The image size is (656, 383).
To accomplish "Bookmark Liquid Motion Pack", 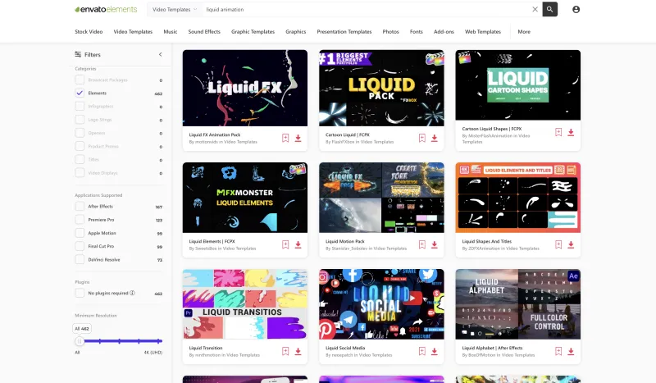I will pyautogui.click(x=421, y=244).
